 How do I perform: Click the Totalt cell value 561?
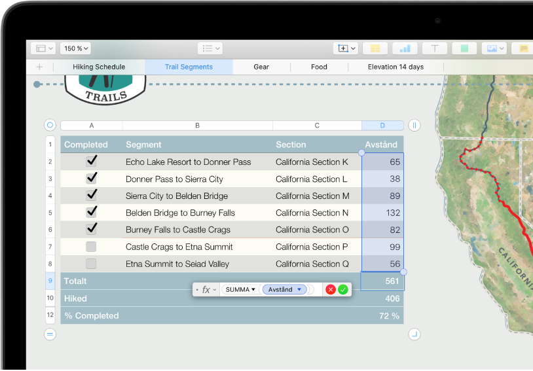point(382,281)
